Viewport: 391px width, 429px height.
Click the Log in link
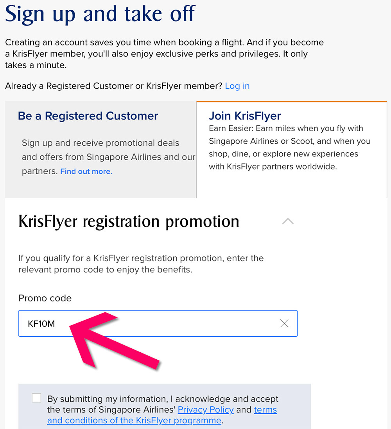[237, 86]
